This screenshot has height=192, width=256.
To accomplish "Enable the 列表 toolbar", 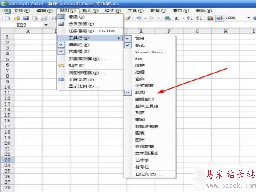I will [150, 113].
